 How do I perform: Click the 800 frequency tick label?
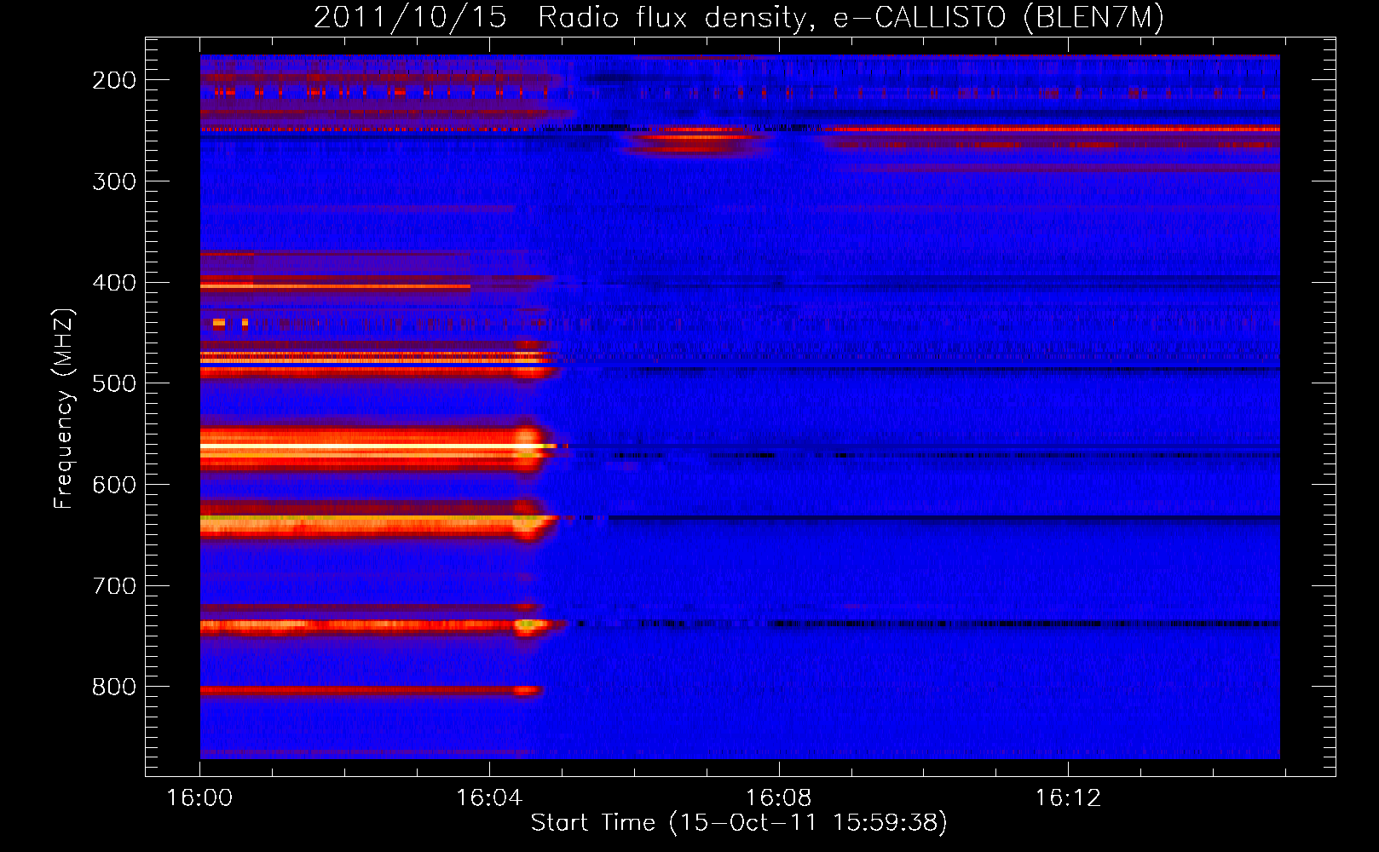tap(114, 687)
